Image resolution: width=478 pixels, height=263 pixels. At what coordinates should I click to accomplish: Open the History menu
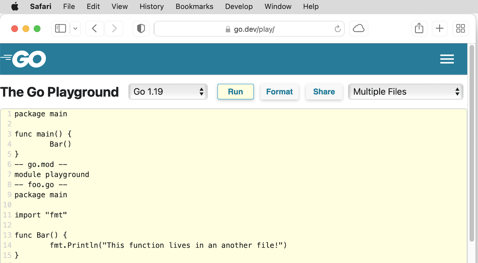(x=151, y=6)
